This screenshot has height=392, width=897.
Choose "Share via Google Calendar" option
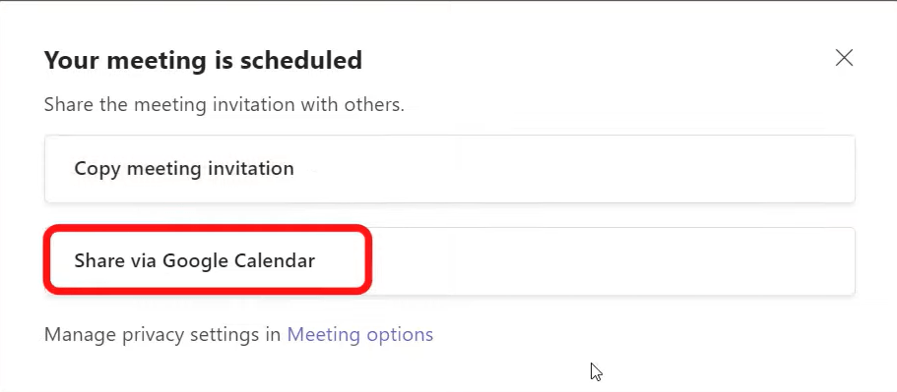point(450,261)
